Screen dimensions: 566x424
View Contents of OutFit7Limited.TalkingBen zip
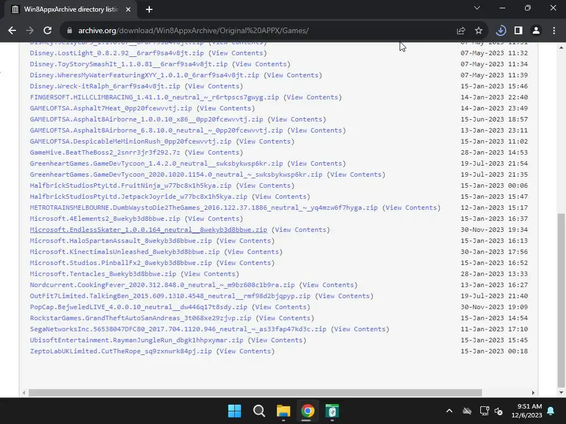tap(344, 296)
